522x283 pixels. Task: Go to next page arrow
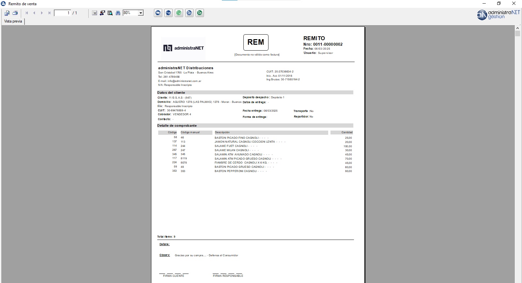tap(42, 13)
